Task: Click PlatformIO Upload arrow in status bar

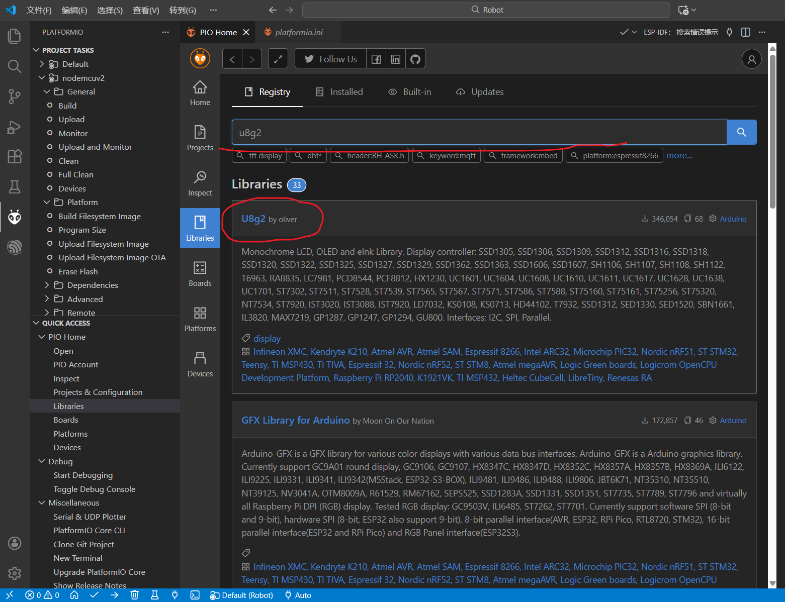Action: (x=115, y=595)
